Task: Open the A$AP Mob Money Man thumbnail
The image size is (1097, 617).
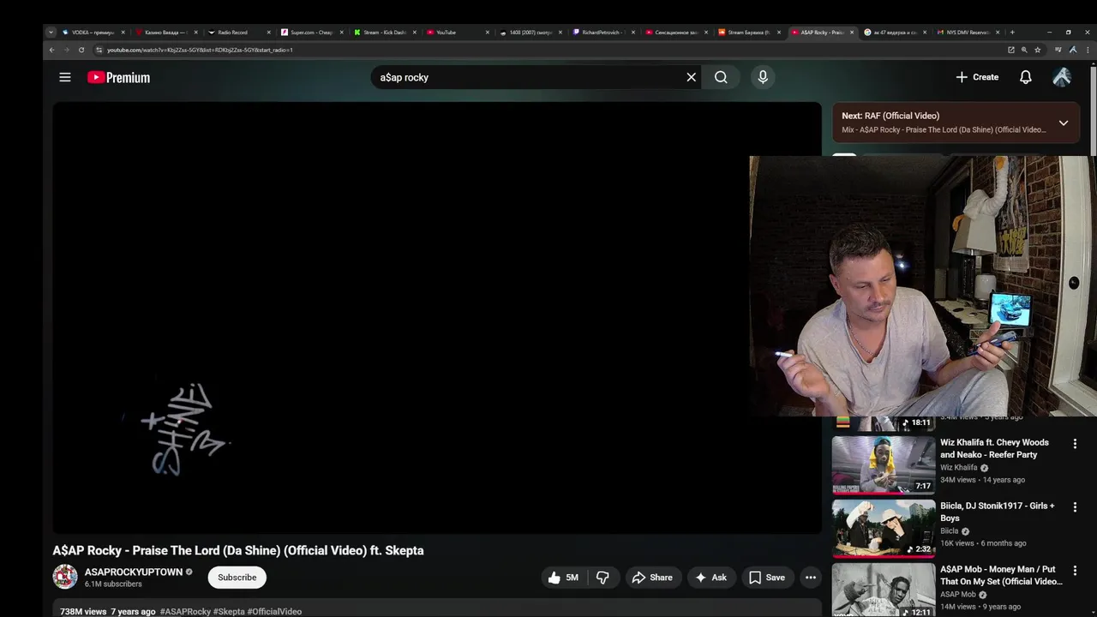Action: click(884, 590)
